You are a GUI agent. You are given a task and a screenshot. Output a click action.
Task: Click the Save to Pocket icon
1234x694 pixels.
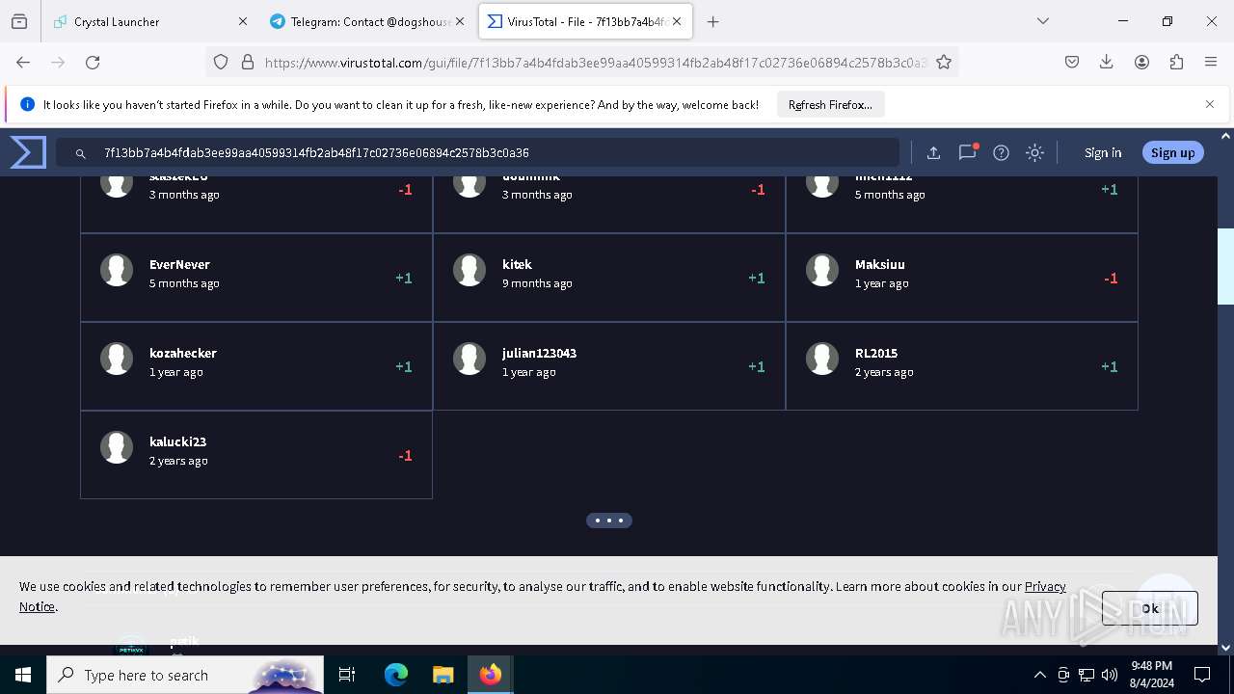[1072, 62]
